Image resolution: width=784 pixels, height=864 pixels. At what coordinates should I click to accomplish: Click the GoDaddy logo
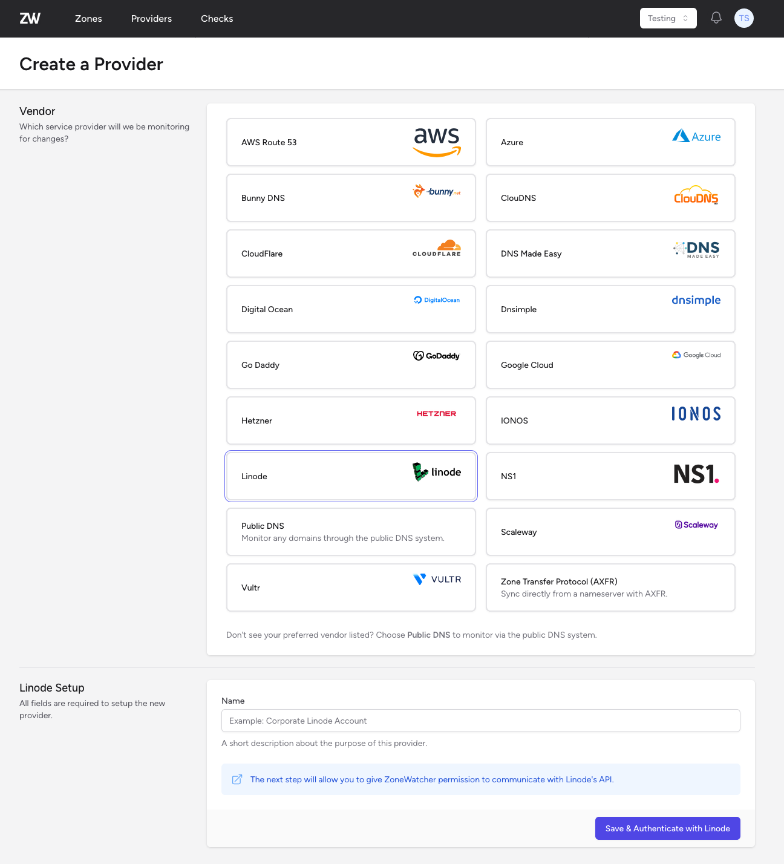pos(436,356)
